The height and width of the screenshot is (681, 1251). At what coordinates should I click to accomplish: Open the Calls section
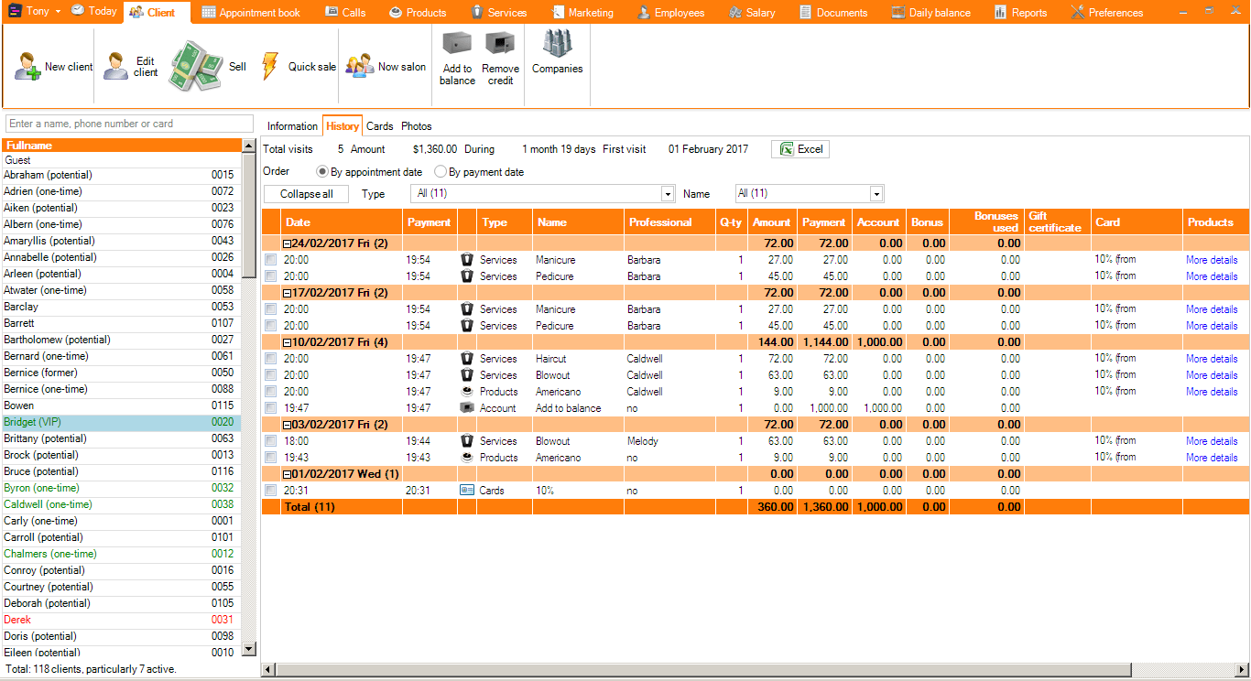[344, 13]
